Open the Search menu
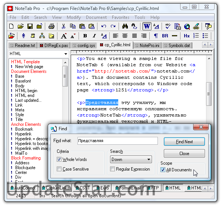222x205 pixels. (x=40, y=17)
